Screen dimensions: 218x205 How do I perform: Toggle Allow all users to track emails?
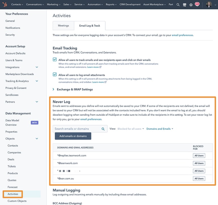(x=55, y=60)
